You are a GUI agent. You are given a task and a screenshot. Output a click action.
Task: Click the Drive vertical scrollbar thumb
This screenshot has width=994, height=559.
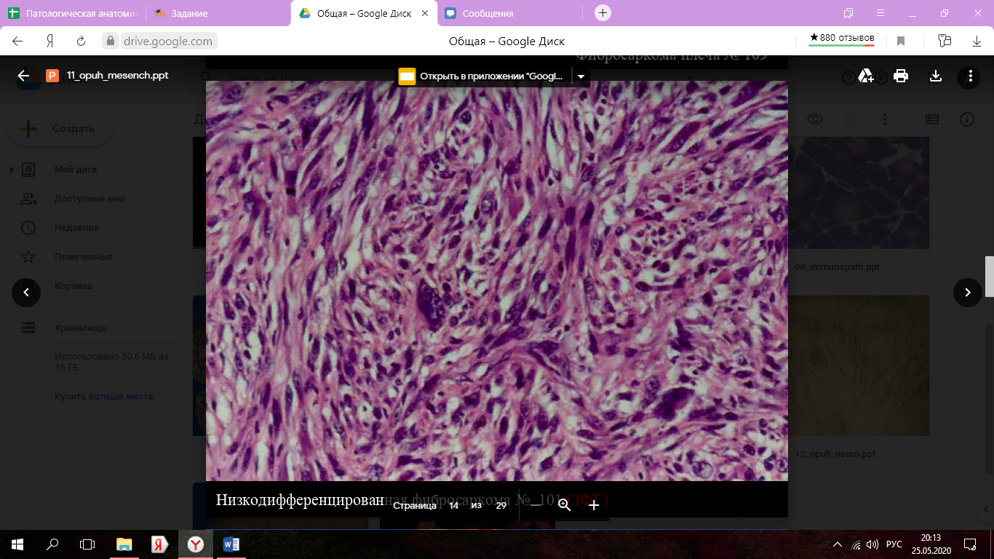coord(990,277)
